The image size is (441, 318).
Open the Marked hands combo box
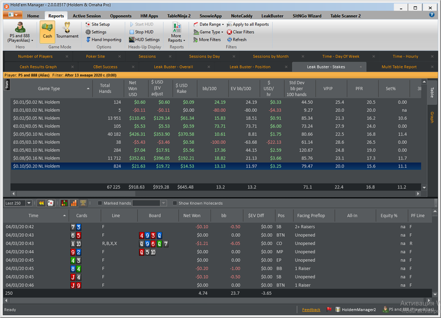(x=149, y=203)
